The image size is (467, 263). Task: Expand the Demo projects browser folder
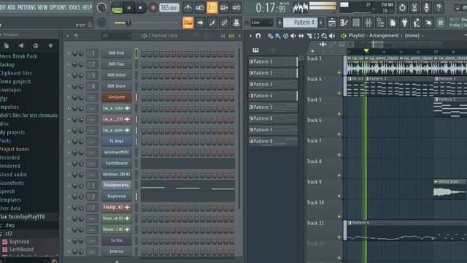[15, 81]
